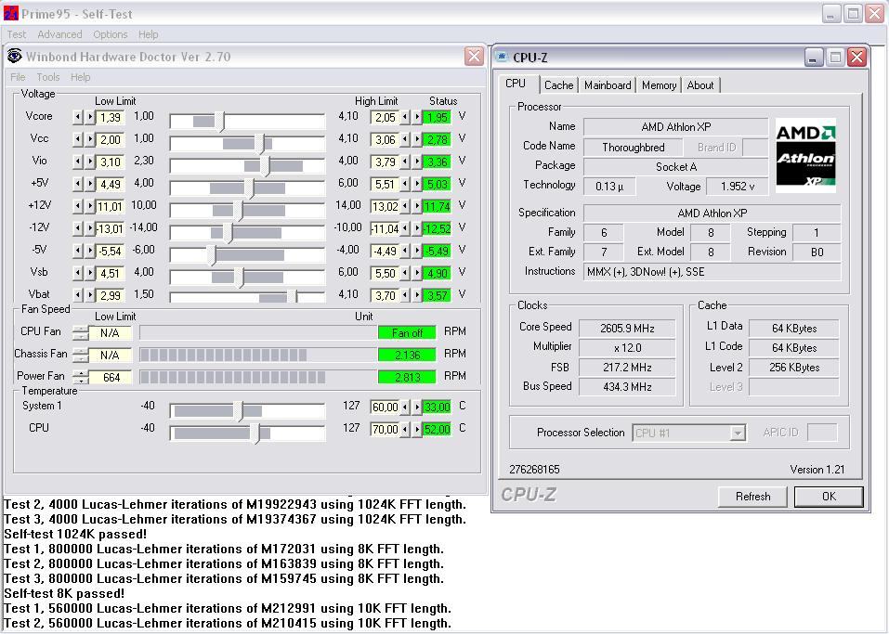Click the Chassis Fan low limit spinner
Image resolution: width=889 pixels, height=634 pixels.
point(81,355)
